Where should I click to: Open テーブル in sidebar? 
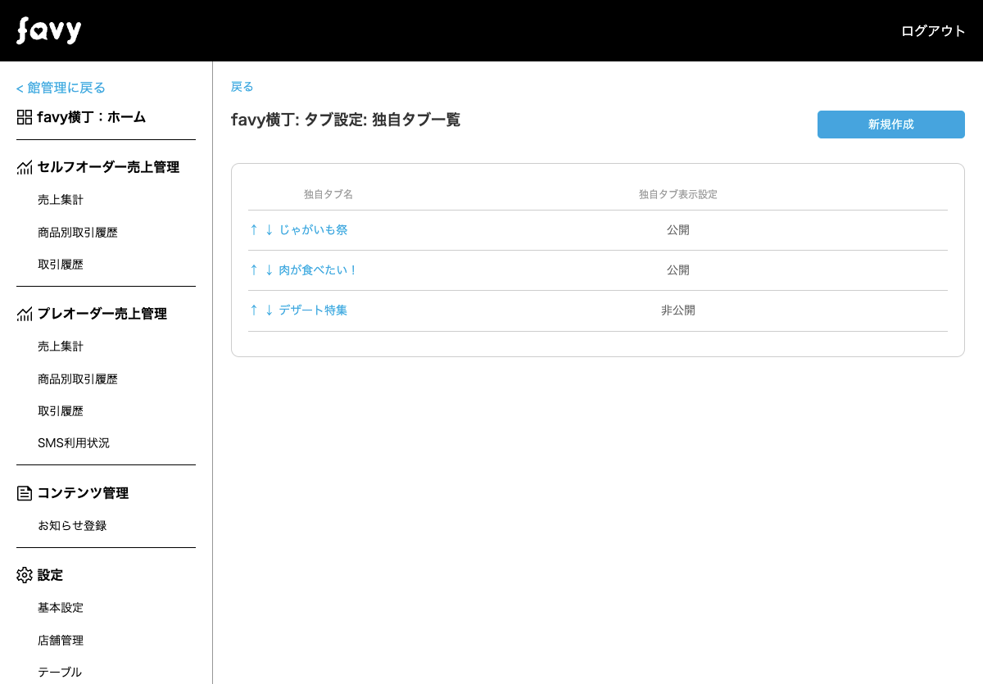[x=60, y=673]
